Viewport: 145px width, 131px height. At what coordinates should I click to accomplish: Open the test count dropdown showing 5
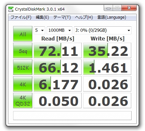pos(39,31)
